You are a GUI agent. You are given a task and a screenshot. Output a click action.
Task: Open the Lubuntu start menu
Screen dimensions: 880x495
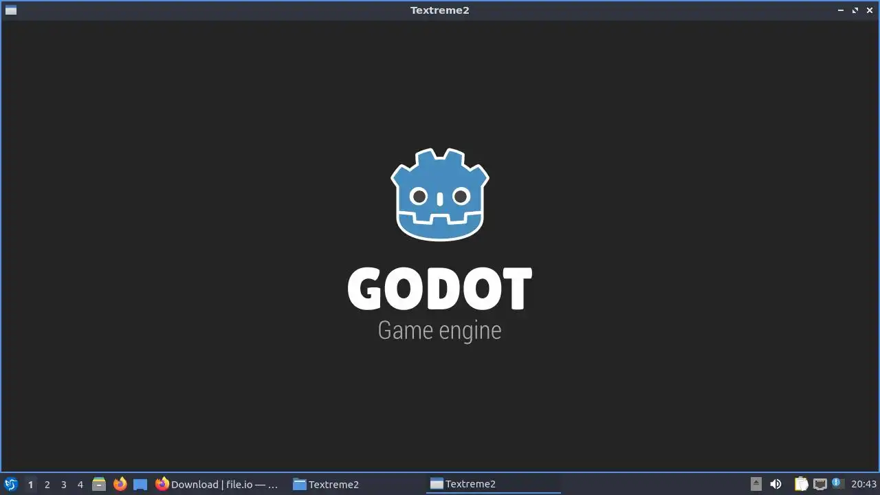point(10,484)
